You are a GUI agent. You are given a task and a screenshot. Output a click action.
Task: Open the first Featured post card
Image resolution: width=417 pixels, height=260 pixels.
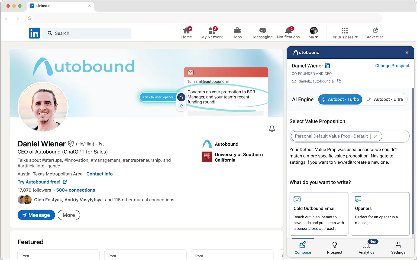(x=59, y=255)
